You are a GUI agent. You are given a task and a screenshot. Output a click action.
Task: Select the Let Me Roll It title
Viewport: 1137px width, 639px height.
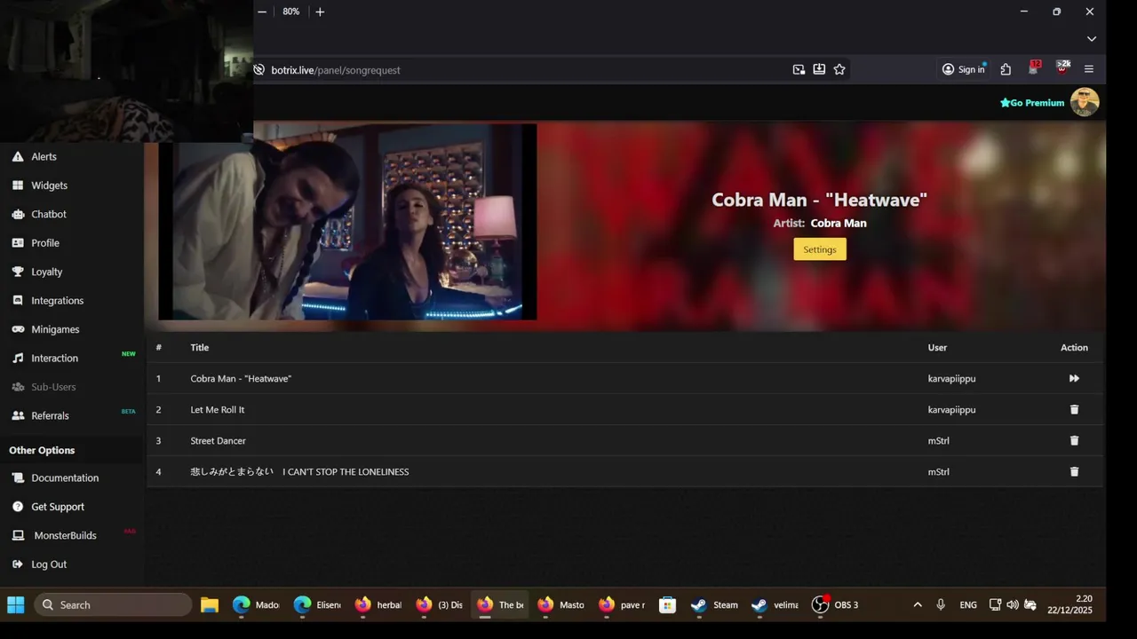[218, 409]
